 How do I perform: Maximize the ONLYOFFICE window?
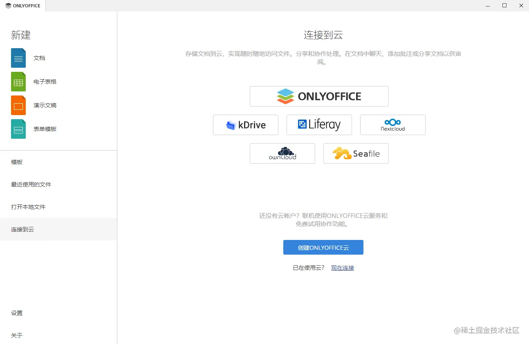click(x=504, y=6)
